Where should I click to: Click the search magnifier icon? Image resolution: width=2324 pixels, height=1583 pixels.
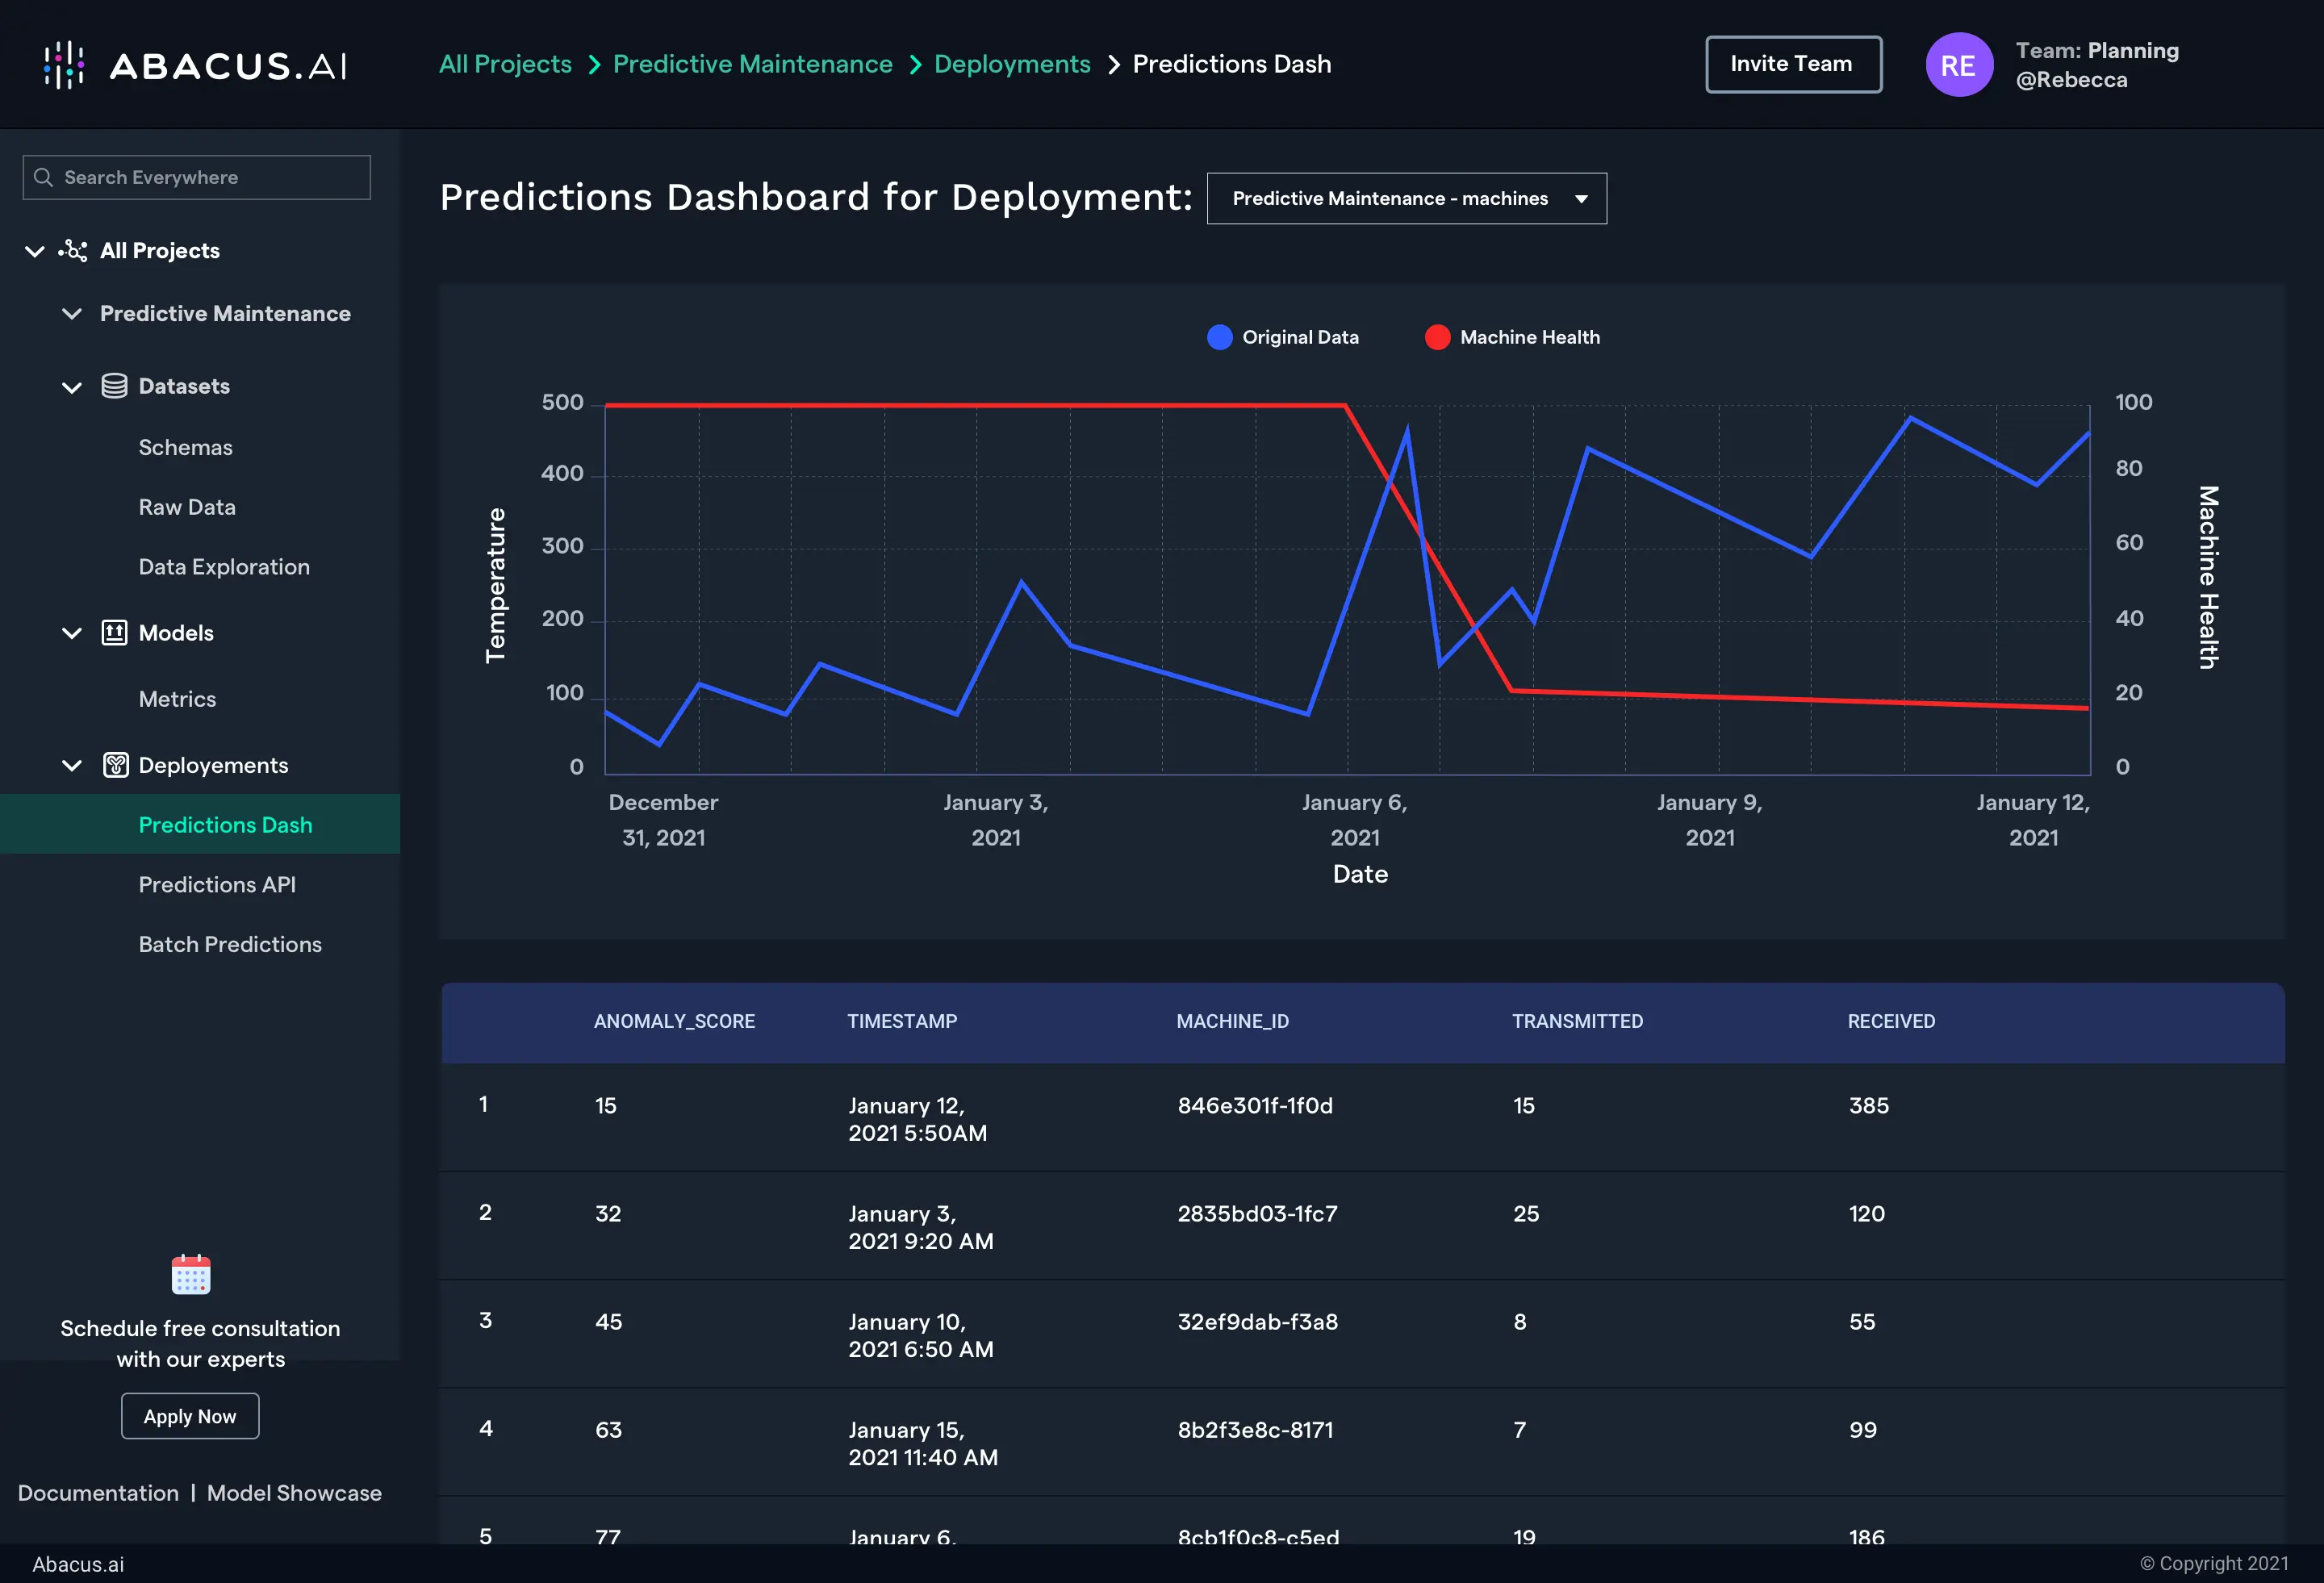pos(43,177)
